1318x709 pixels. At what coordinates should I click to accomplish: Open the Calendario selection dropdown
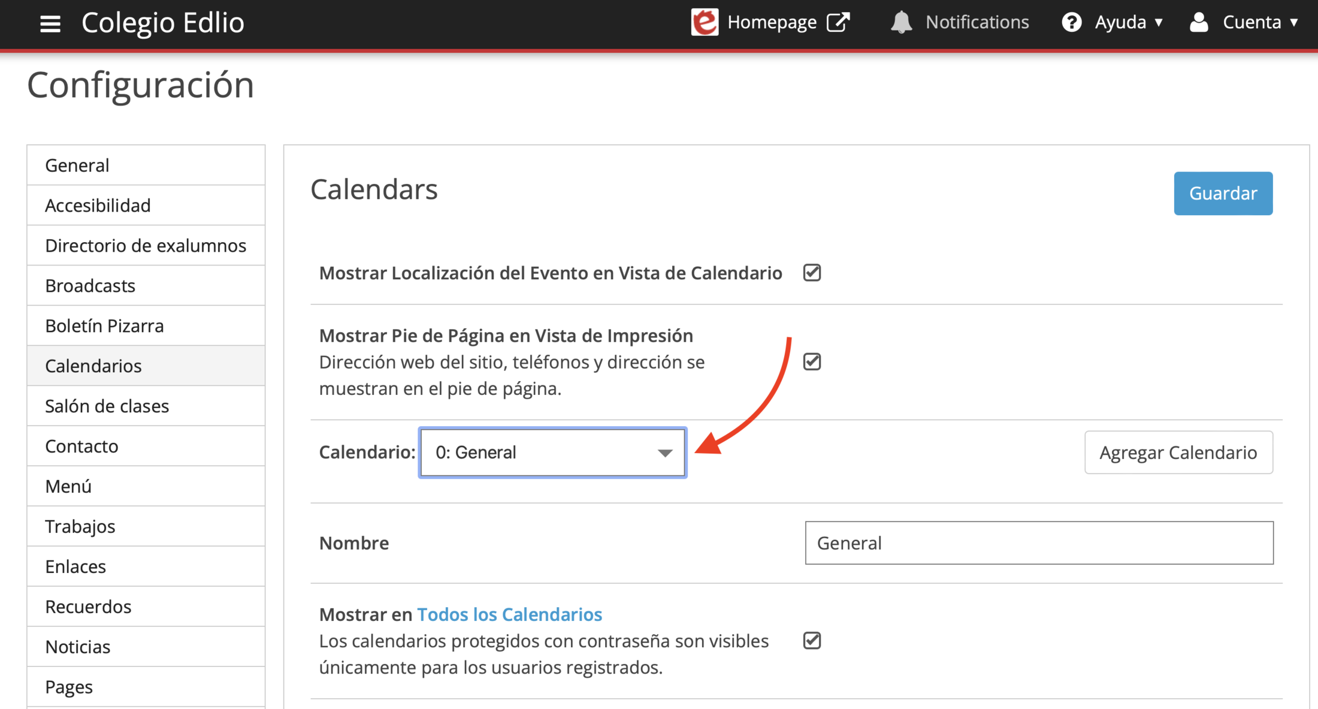pyautogui.click(x=552, y=452)
